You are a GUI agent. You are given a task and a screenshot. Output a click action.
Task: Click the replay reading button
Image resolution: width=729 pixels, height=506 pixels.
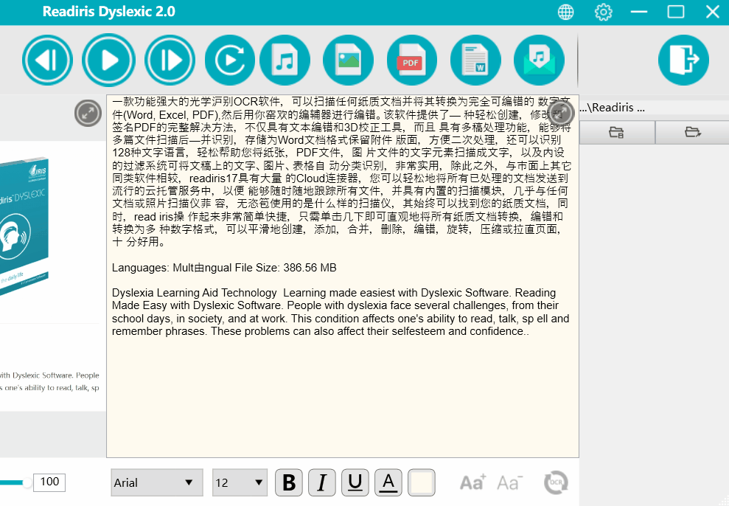pos(230,60)
